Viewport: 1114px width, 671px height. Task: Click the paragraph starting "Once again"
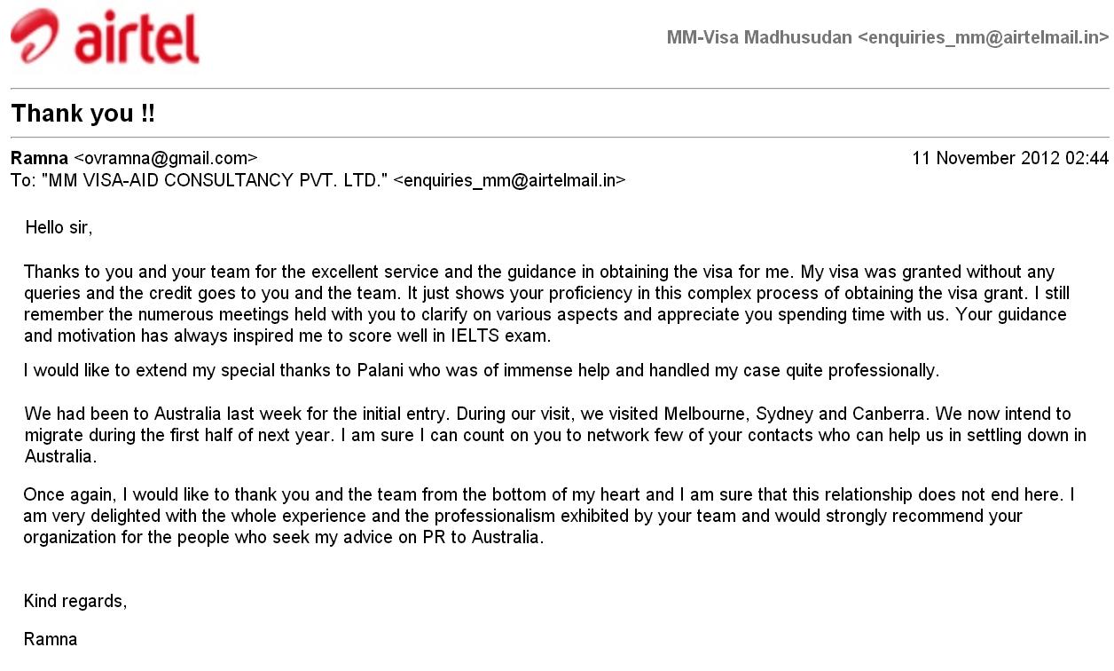[x=549, y=517]
